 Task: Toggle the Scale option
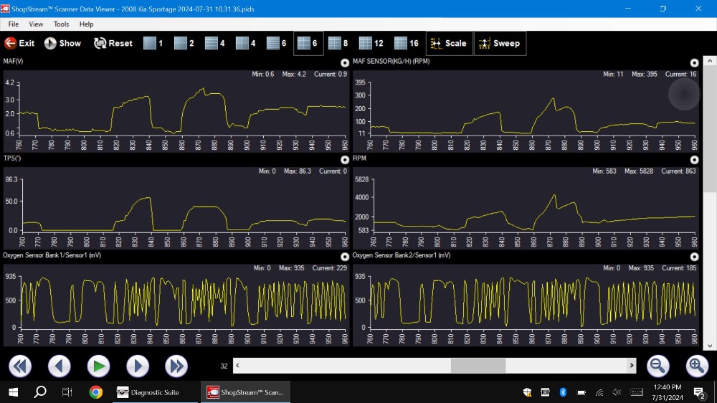click(x=448, y=43)
